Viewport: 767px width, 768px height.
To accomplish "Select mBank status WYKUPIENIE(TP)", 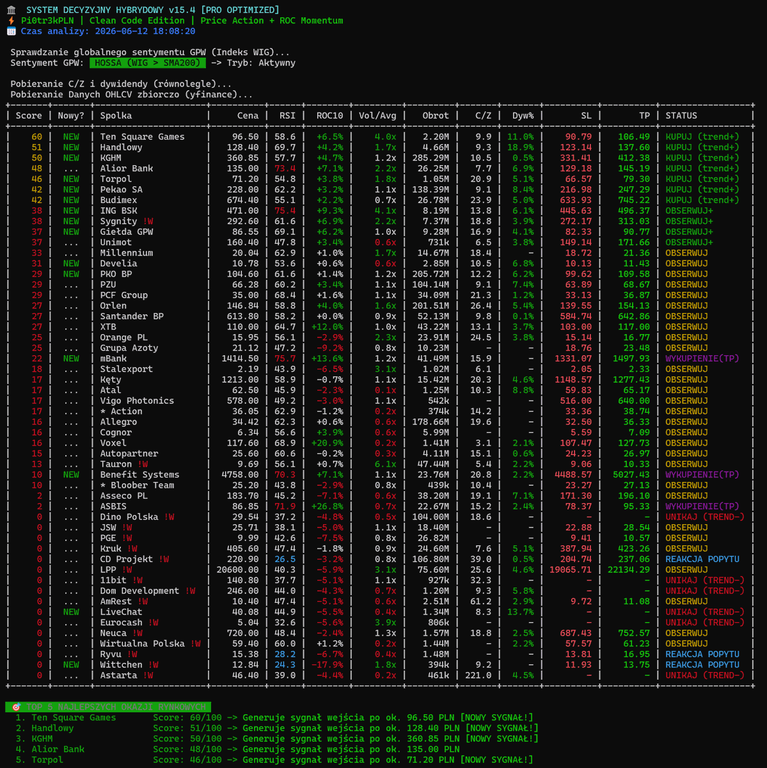I will (x=702, y=358).
